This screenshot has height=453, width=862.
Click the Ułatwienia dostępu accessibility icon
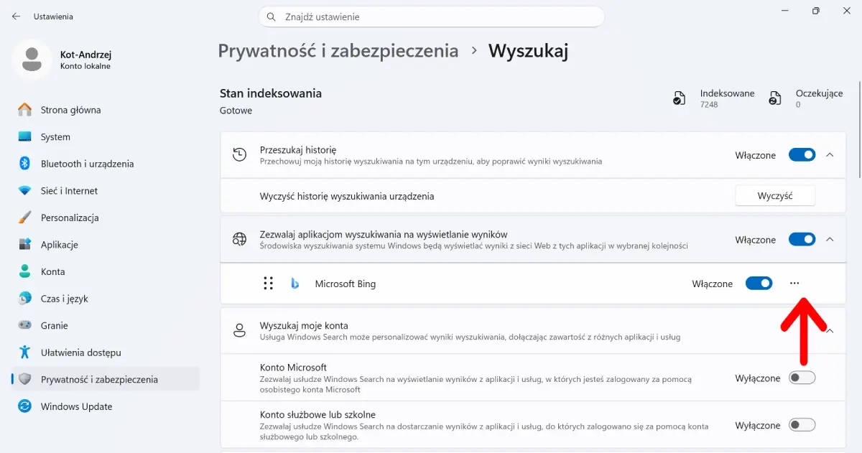[x=25, y=352]
